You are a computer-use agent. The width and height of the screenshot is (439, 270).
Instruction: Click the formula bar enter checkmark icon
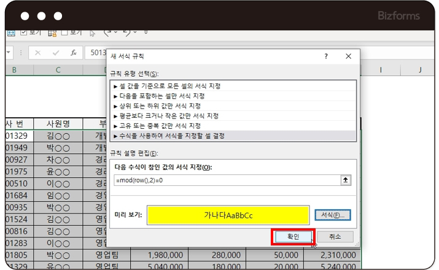point(56,53)
